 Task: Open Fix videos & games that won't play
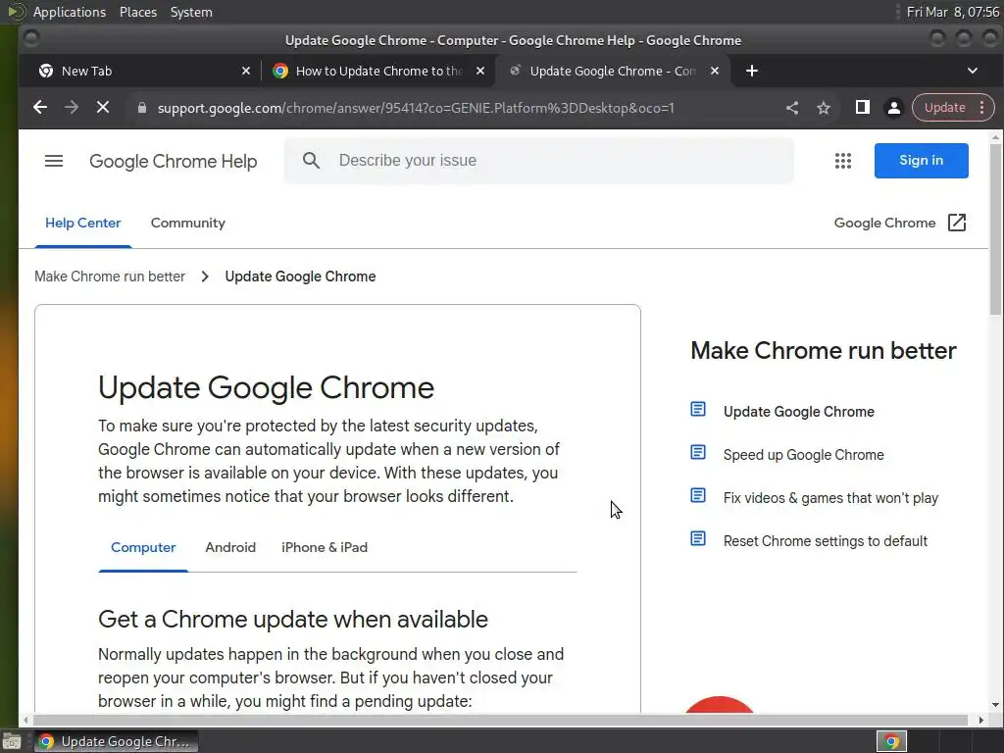[x=830, y=498]
